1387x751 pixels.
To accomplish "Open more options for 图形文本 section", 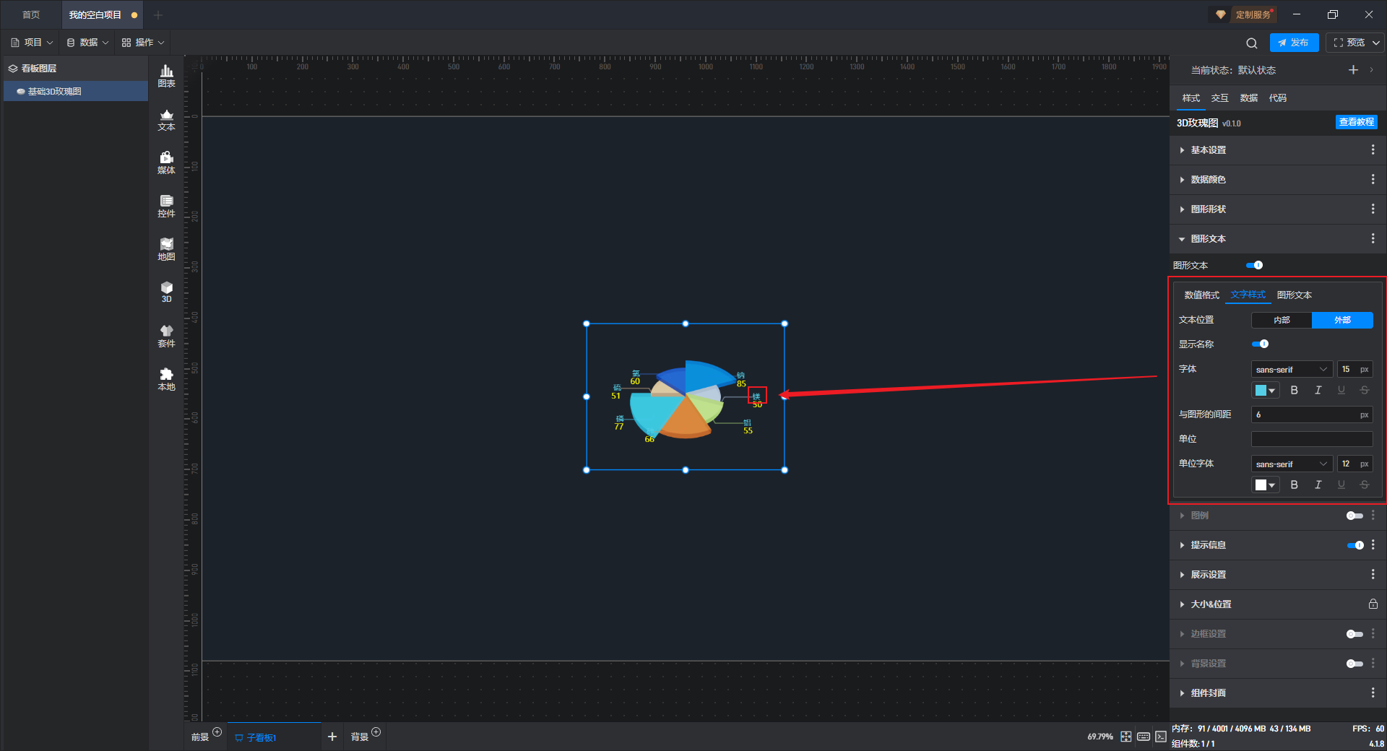I will pyautogui.click(x=1373, y=238).
